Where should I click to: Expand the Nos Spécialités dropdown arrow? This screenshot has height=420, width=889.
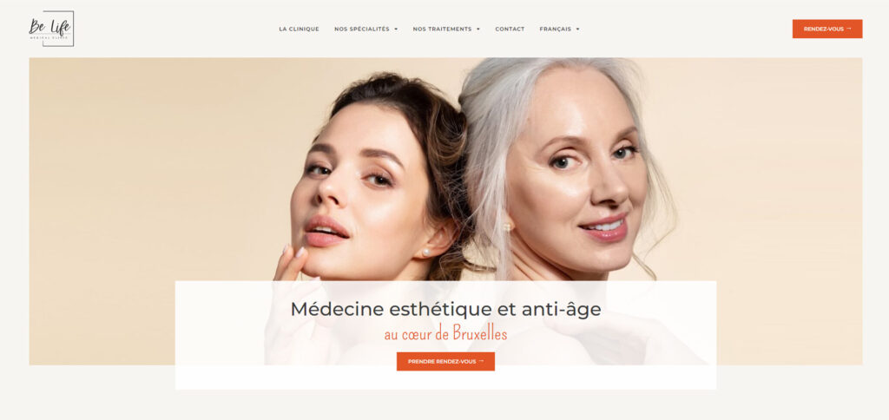click(x=396, y=29)
